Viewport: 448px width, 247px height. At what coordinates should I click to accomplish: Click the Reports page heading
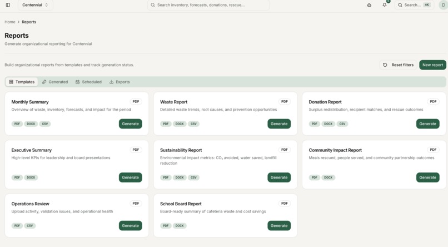tap(17, 36)
